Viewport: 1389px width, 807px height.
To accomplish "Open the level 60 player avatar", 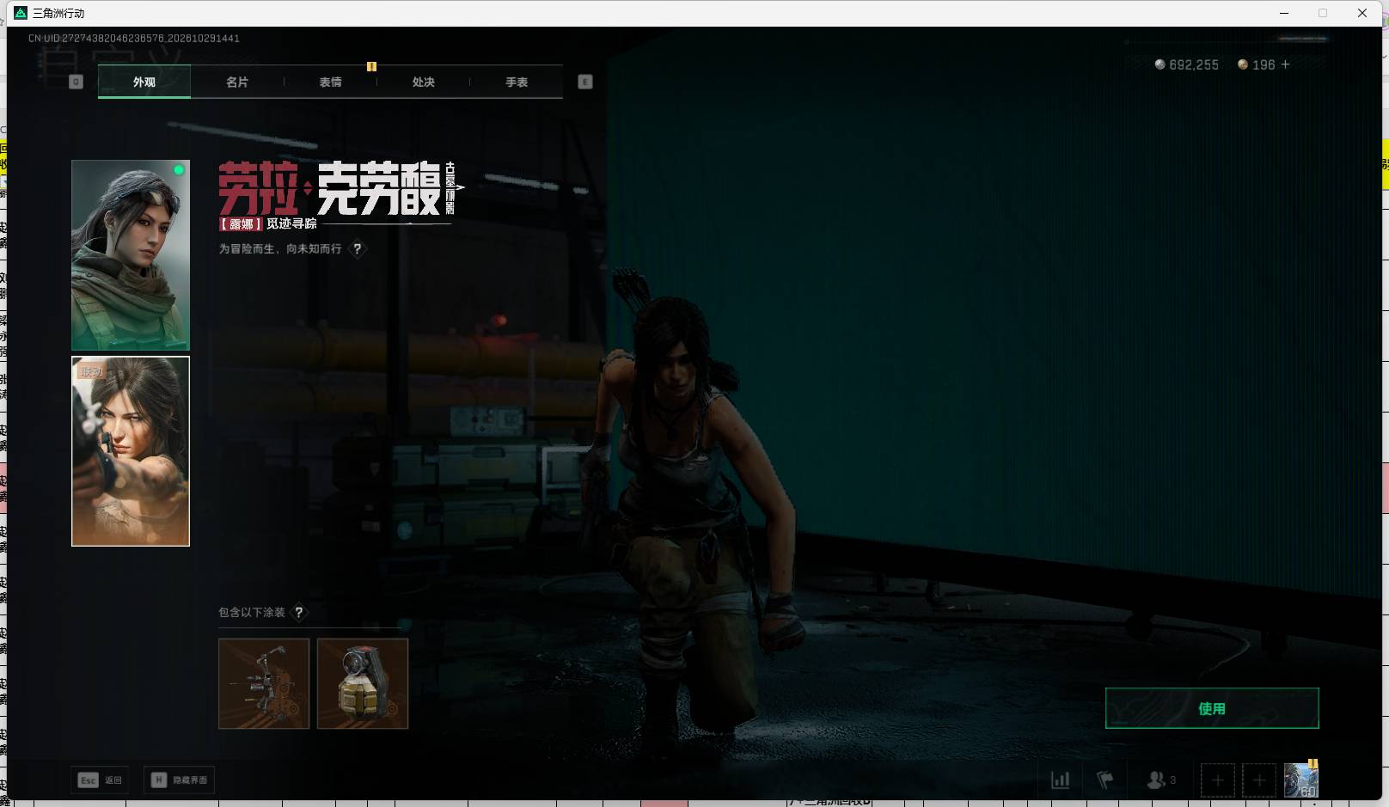I will pyautogui.click(x=1300, y=780).
